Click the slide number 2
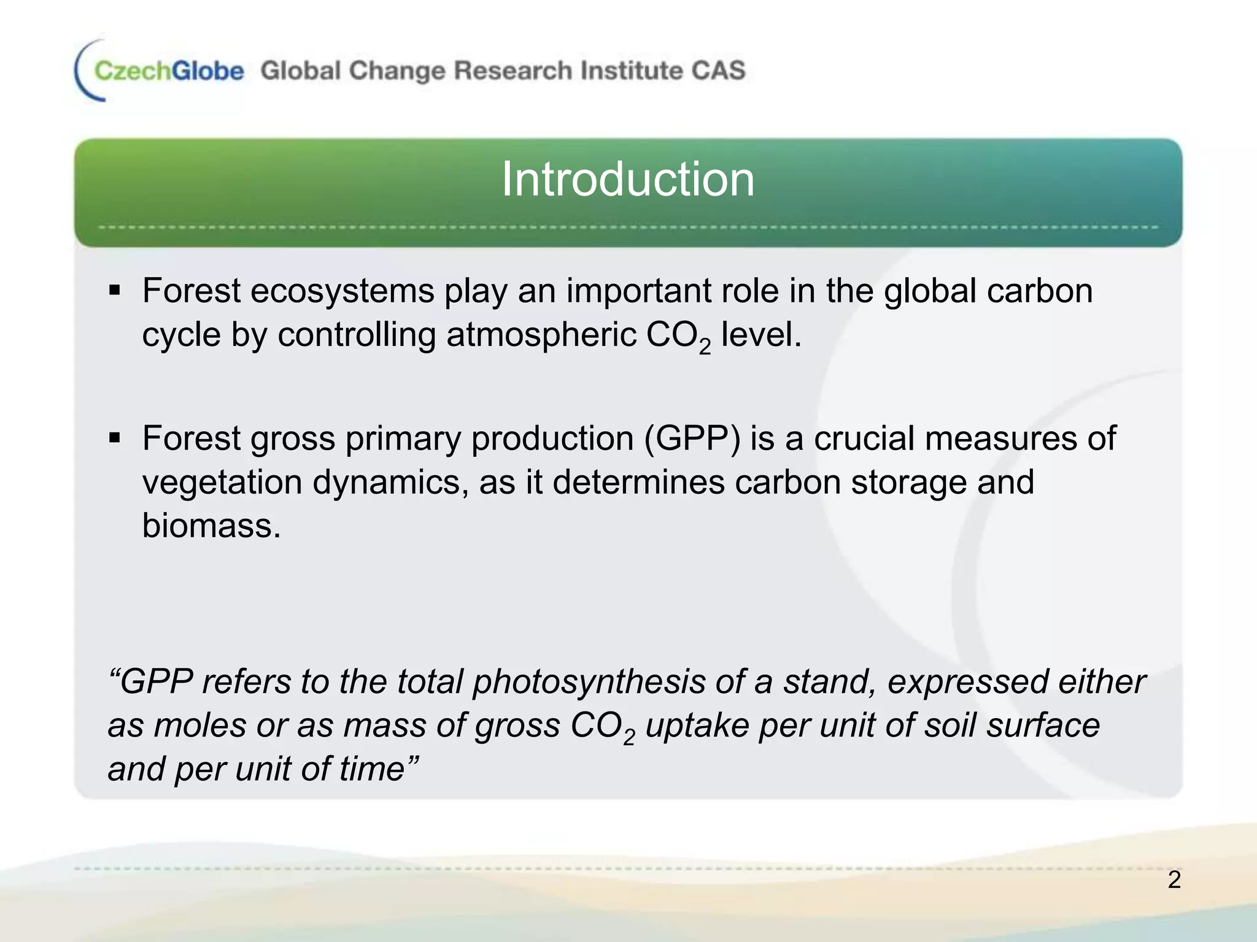Viewport: 1257px width, 942px height. (1174, 879)
